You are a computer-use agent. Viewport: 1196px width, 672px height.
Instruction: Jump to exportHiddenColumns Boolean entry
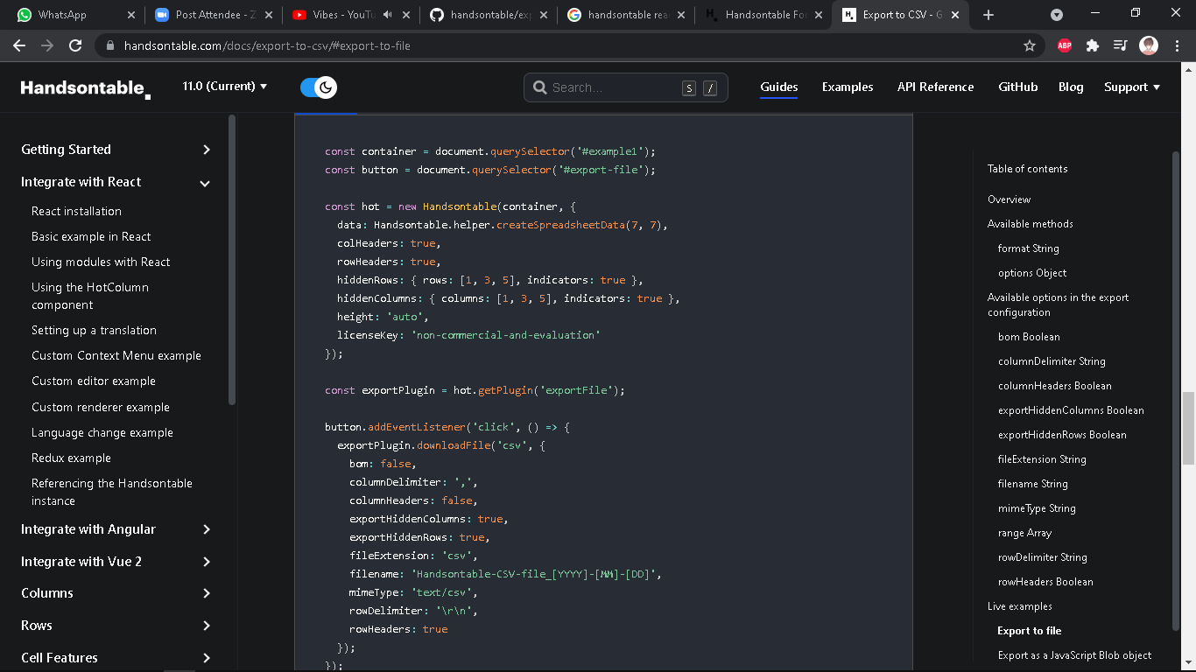1071,410
